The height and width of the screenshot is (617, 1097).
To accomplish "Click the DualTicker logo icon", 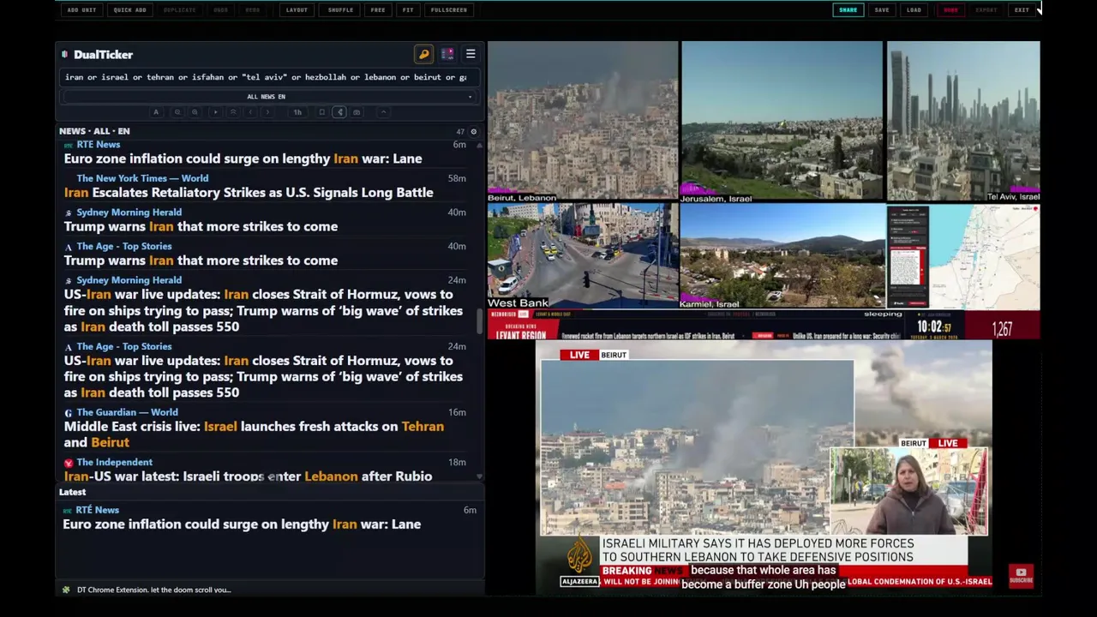I will [64, 55].
